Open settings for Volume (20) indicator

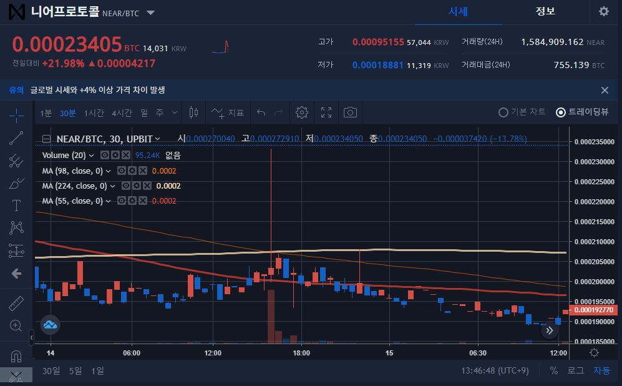pyautogui.click(x=115, y=155)
